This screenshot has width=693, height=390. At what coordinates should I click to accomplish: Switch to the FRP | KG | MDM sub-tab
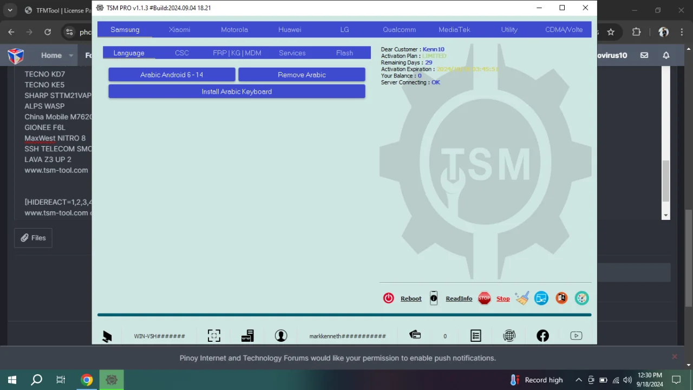(237, 53)
